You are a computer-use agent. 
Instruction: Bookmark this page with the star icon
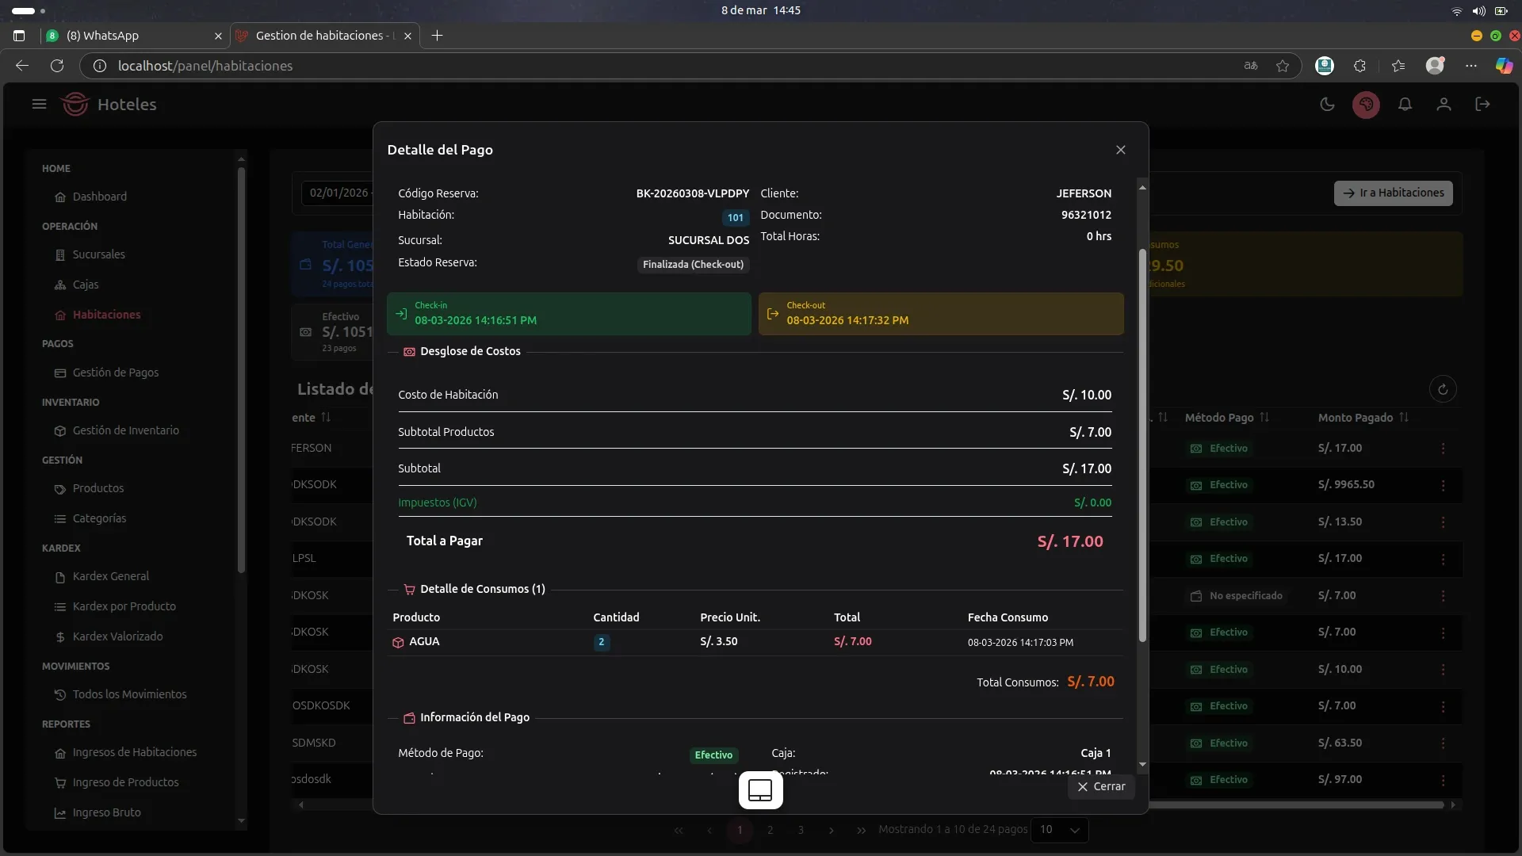pos(1283,66)
